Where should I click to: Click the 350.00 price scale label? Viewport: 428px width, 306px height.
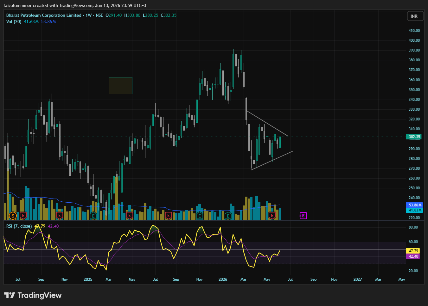pyautogui.click(x=414, y=90)
